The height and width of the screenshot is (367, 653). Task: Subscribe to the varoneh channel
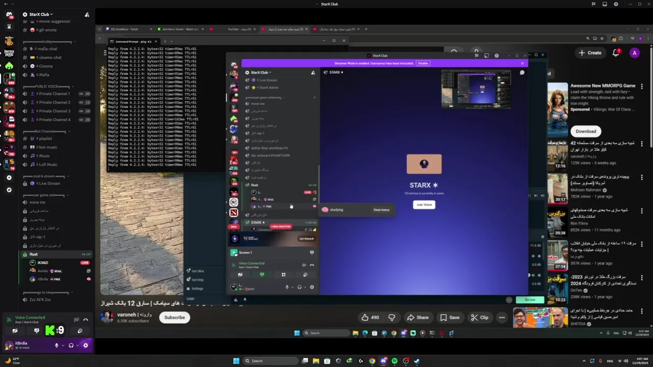[x=174, y=318]
